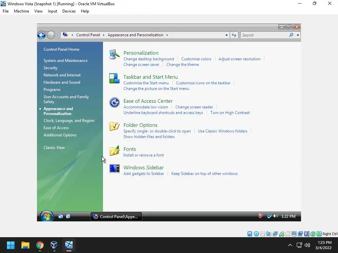The image size is (338, 253).
Task: Click VirtualBox keyboard capture arrow icon
Action: [x=319, y=234]
